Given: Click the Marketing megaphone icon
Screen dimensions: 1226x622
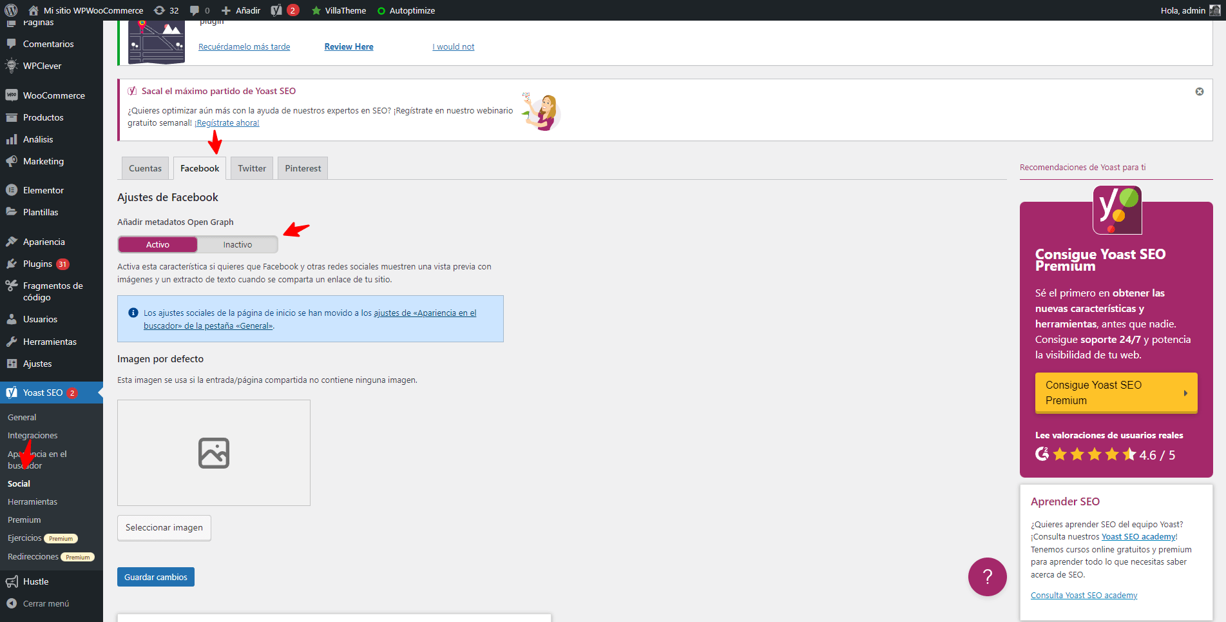Looking at the screenshot, I should point(12,161).
